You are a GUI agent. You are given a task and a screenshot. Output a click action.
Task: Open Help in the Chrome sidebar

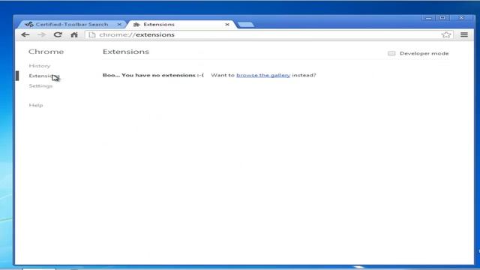click(x=36, y=105)
